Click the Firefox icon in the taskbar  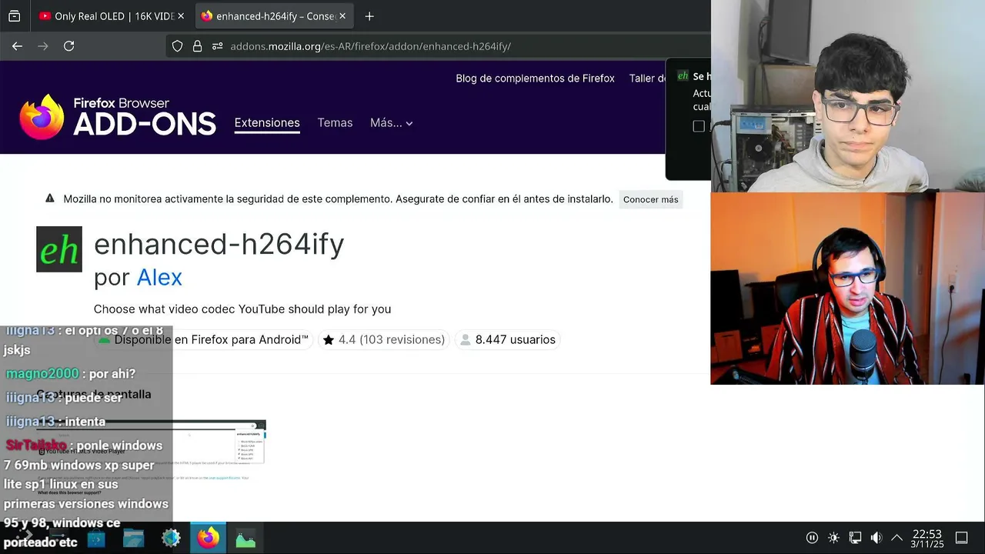click(x=208, y=539)
